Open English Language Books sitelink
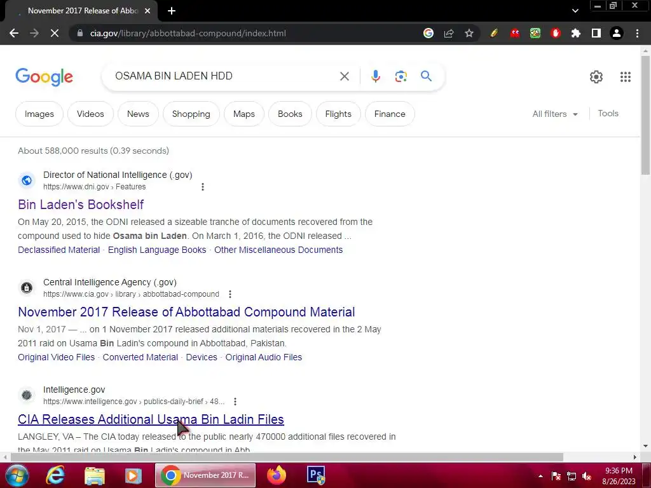The height and width of the screenshot is (488, 651). pos(157,250)
